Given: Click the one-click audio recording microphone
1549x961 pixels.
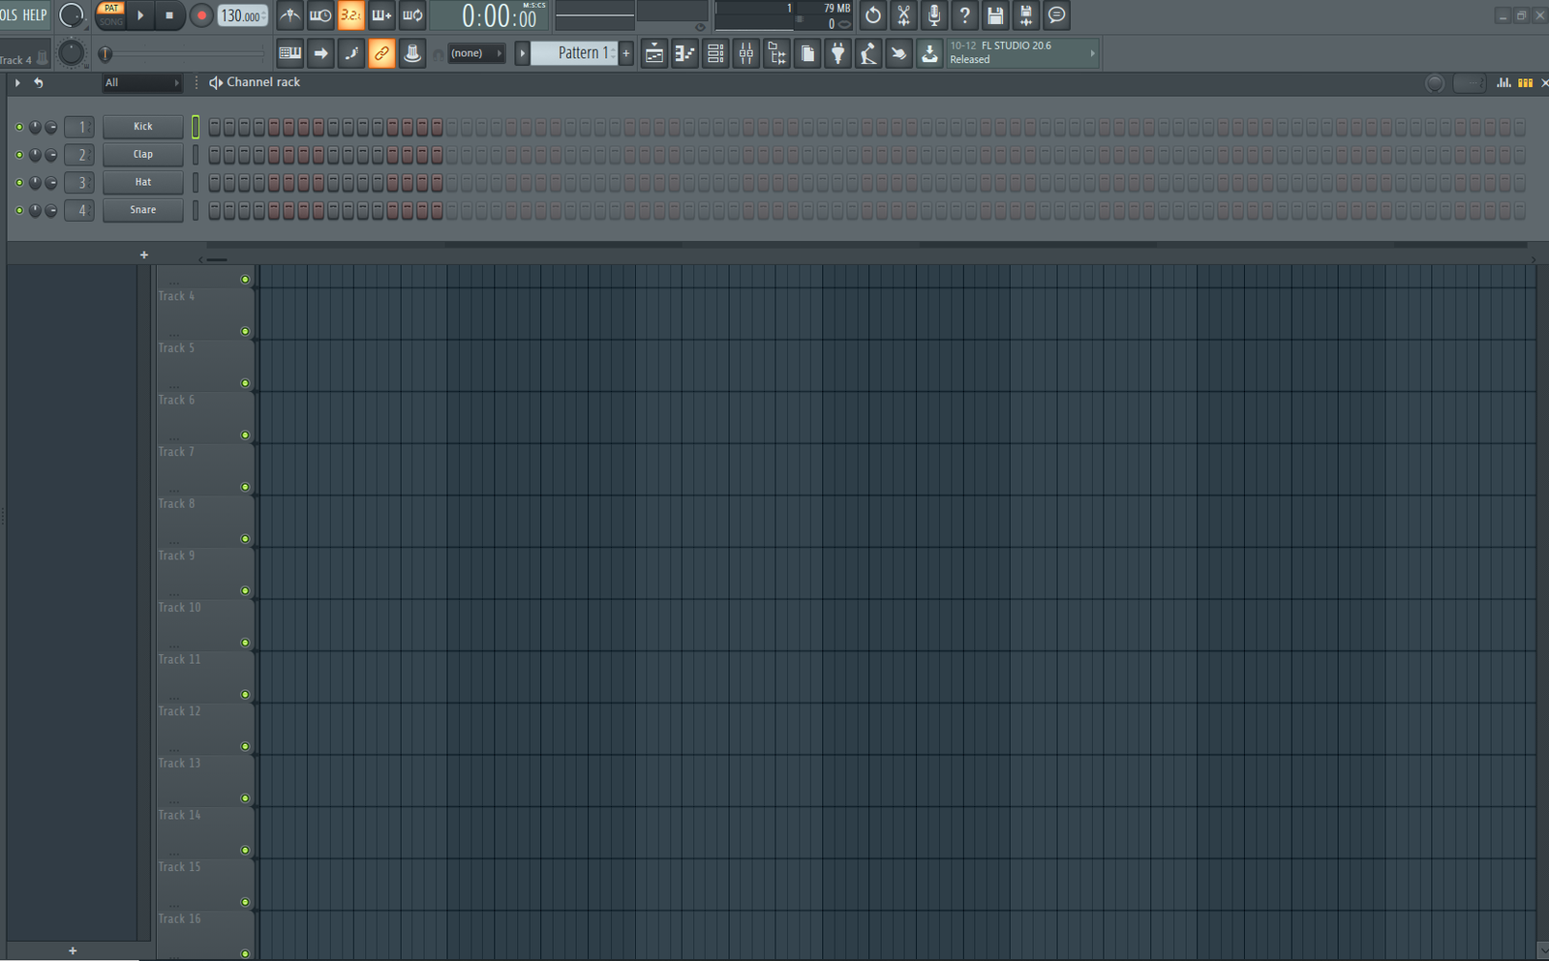Looking at the screenshot, I should pos(933,15).
